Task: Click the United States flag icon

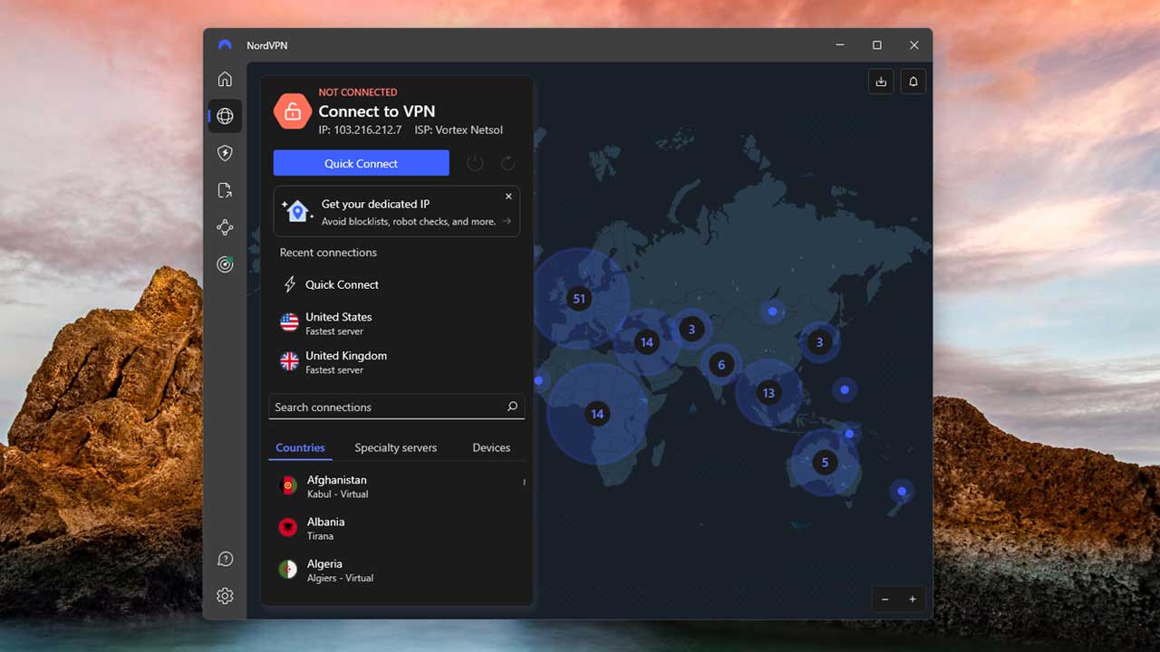Action: tap(289, 322)
